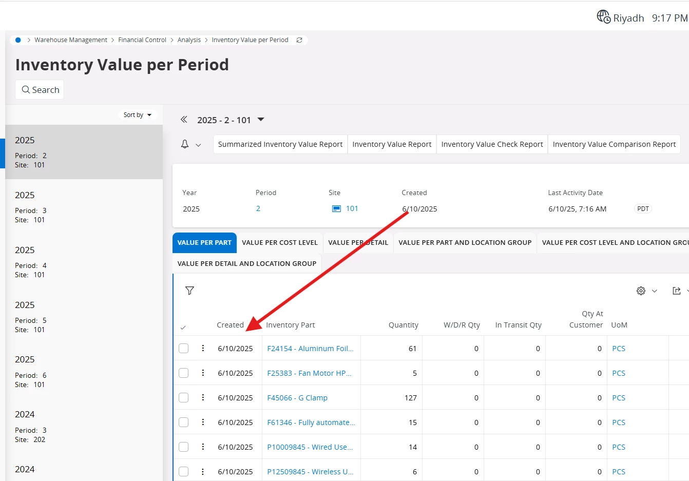Open the Period 2 link
The image size is (689, 481).
tap(258, 208)
